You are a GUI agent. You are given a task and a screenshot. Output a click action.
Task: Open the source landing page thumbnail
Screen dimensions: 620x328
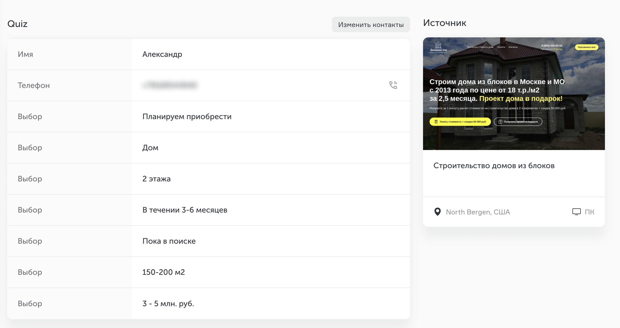coord(514,94)
